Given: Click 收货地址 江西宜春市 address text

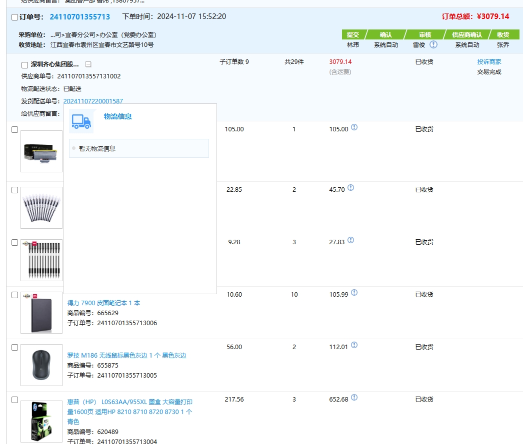Looking at the screenshot, I should click(x=86, y=44).
